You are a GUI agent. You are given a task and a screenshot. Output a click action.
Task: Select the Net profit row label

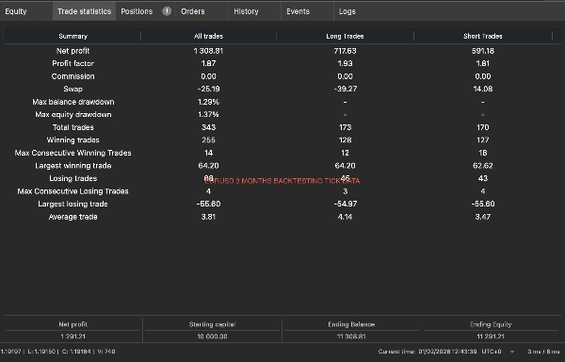pyautogui.click(x=73, y=51)
